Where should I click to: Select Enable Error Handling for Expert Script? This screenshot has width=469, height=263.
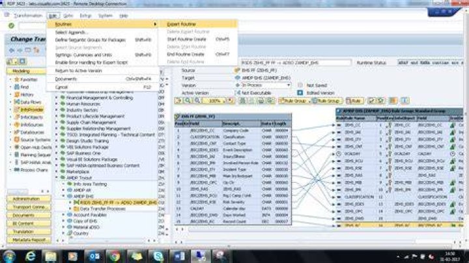point(103,62)
